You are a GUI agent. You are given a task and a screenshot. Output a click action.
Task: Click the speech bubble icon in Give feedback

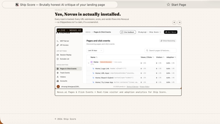point(122,32)
